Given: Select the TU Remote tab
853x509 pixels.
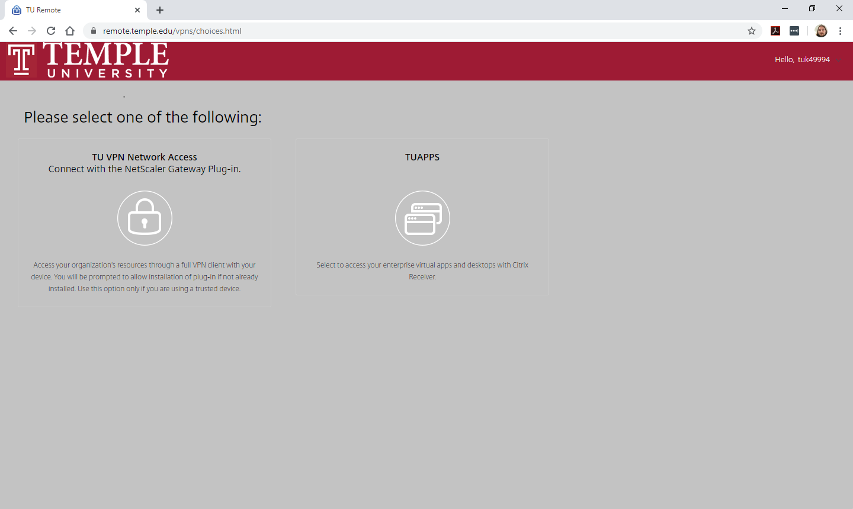Looking at the screenshot, I should pos(76,10).
